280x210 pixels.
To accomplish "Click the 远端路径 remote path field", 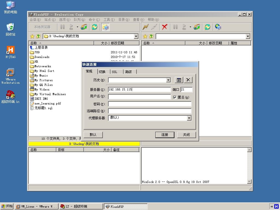I will (x=150, y=111).
